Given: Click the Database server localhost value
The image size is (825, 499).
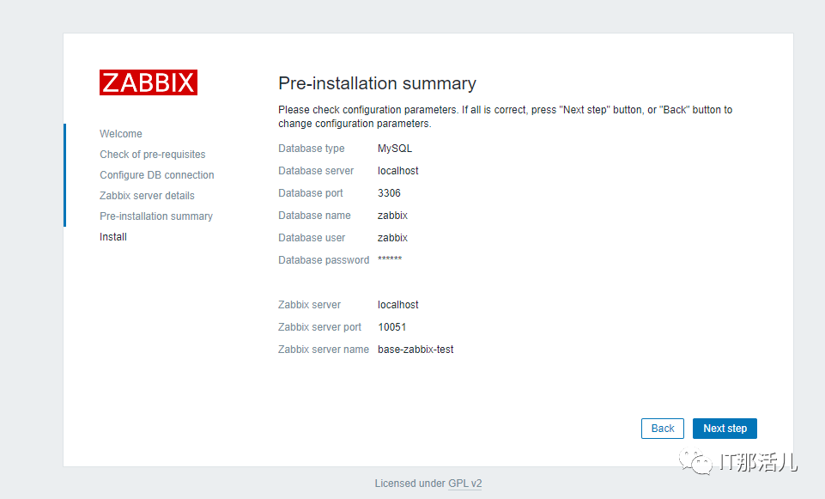Looking at the screenshot, I should pos(397,171).
